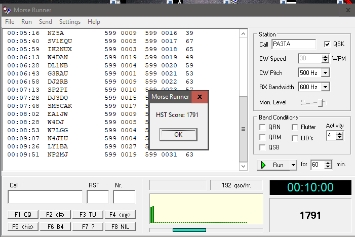Click the log entry IK2NUX
The image size is (355, 237).
click(100, 49)
